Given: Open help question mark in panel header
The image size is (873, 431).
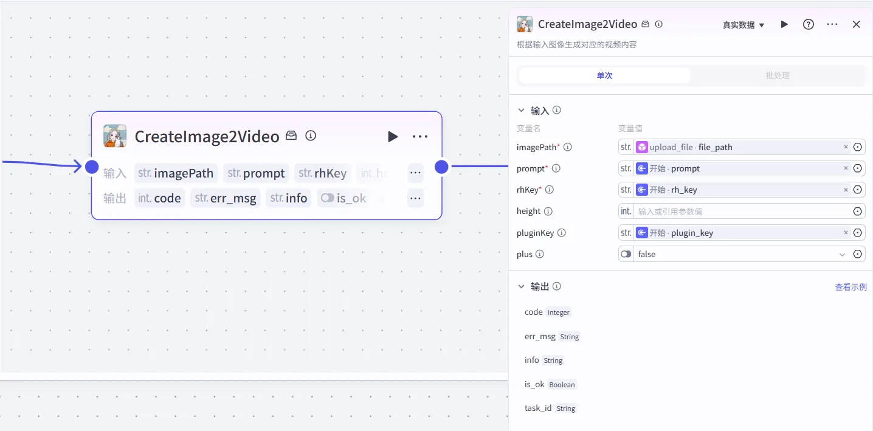Looking at the screenshot, I should click(808, 24).
